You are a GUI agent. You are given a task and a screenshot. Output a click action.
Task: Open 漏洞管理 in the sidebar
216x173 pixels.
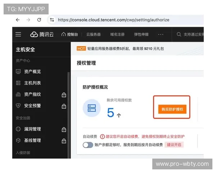point(32,129)
